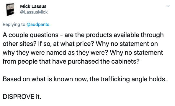Open Mick Lassus profile avatar

(10, 9)
